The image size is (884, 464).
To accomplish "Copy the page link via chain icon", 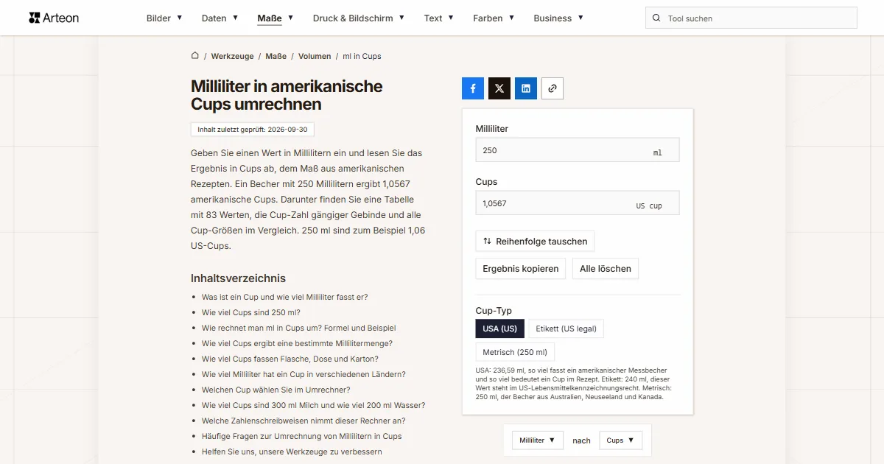I will point(552,88).
